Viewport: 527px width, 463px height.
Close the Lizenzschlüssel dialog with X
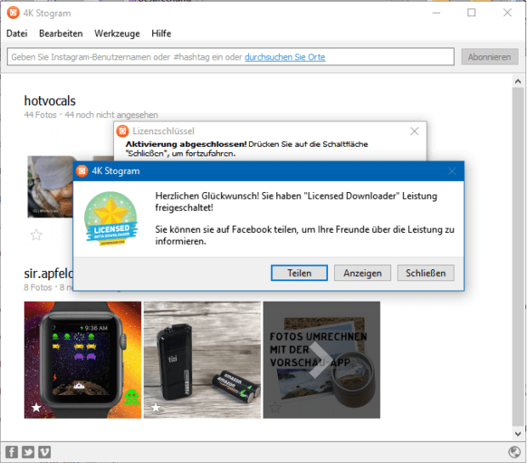tap(414, 131)
